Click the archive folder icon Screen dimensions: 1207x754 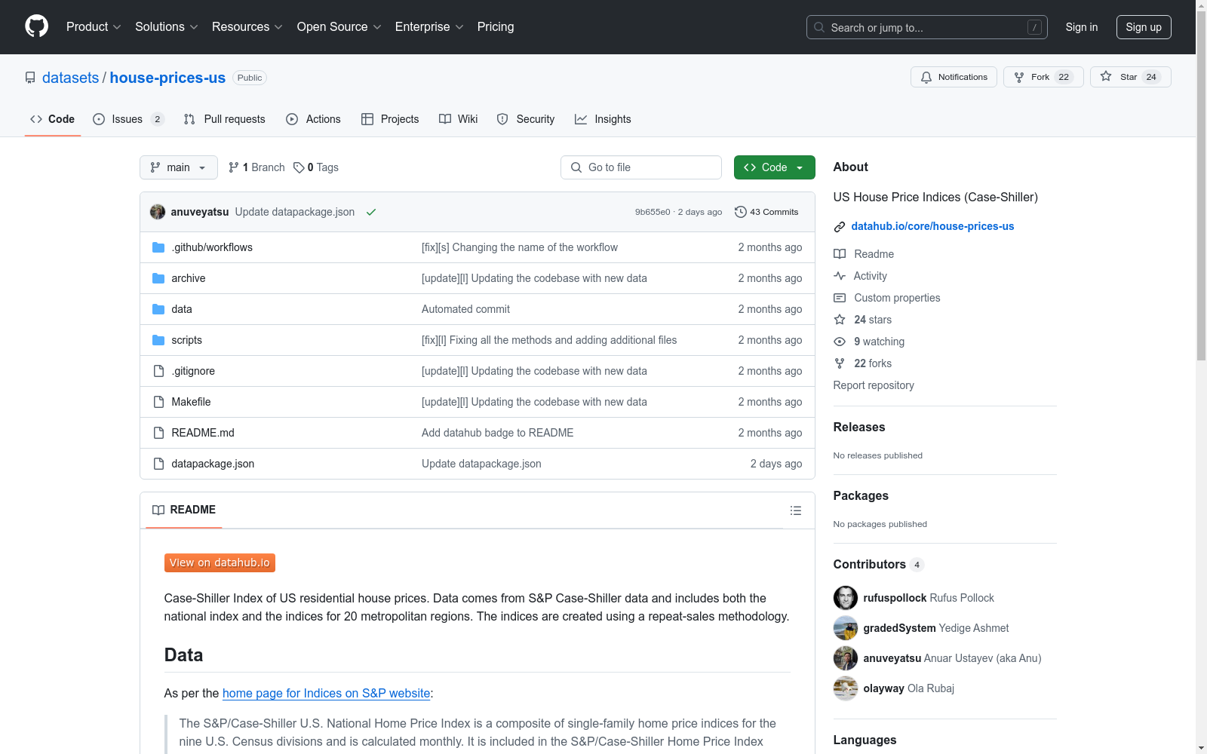[x=158, y=278]
